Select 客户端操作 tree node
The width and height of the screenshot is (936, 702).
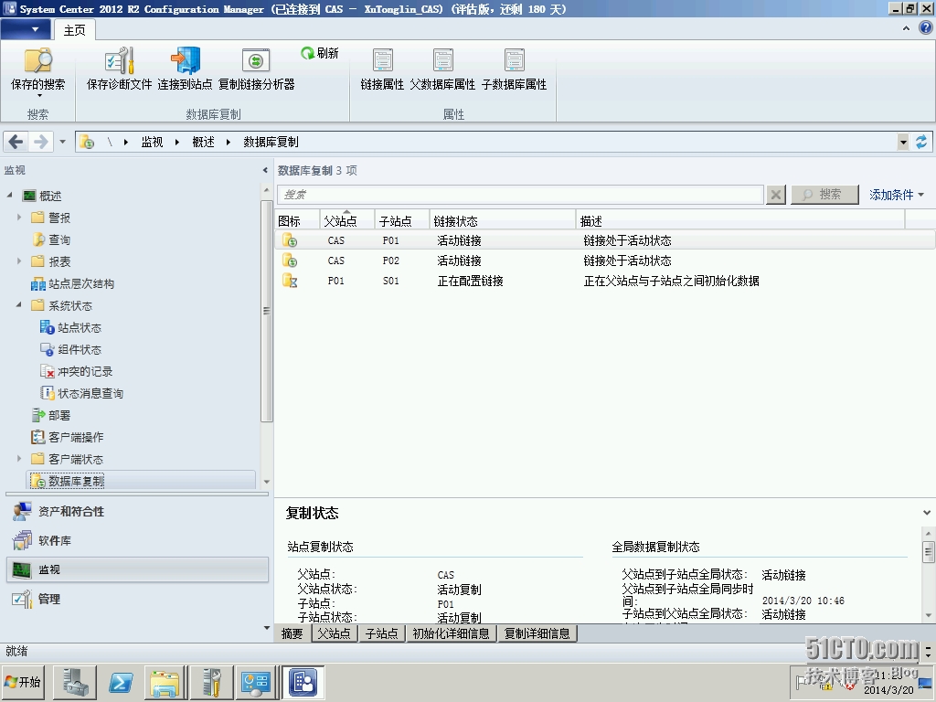[67, 438]
